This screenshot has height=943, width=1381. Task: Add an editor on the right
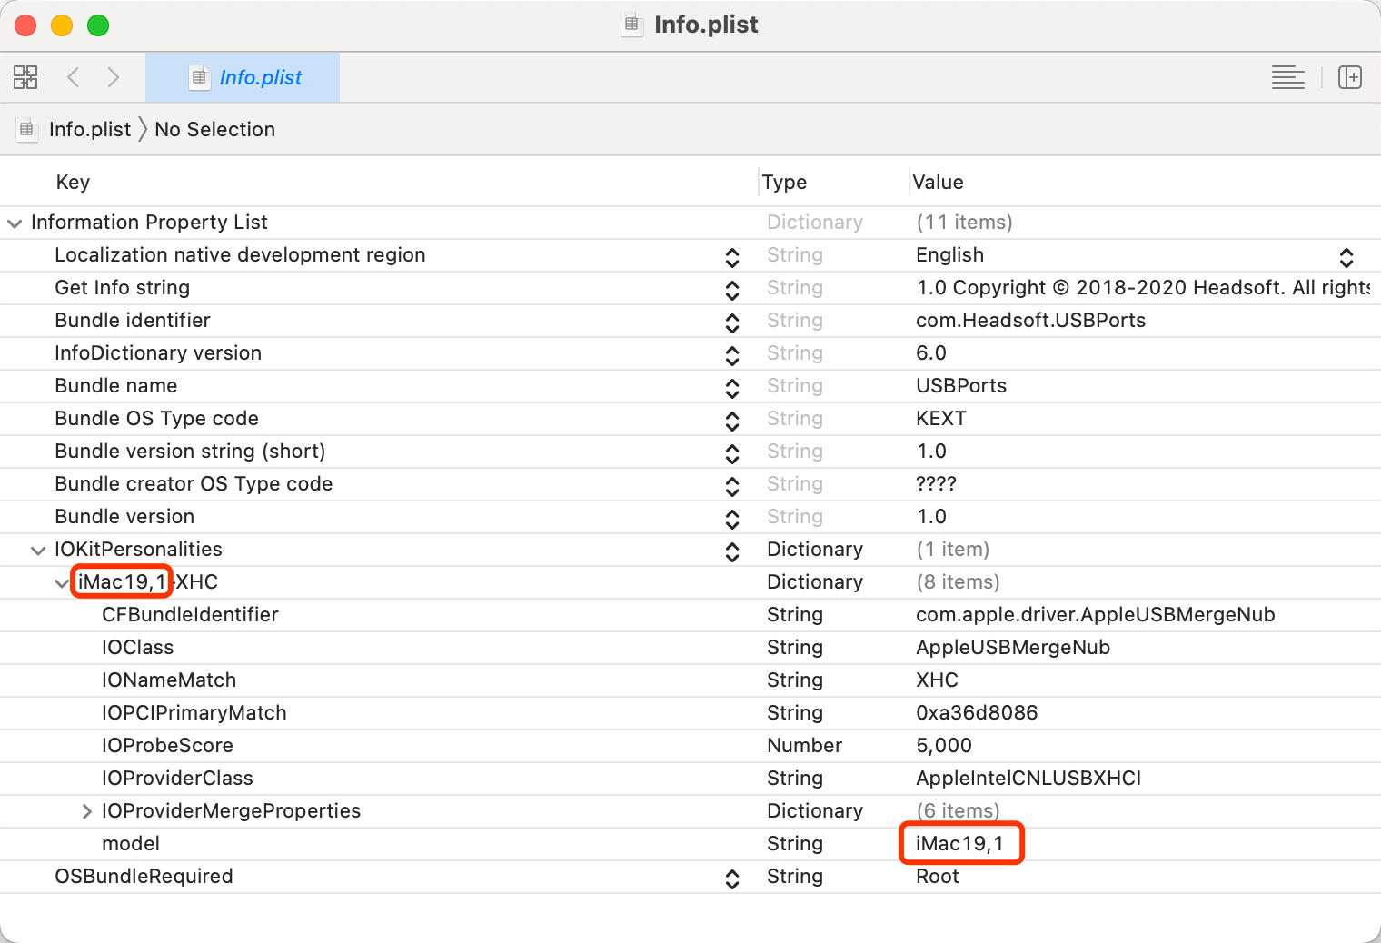pyautogui.click(x=1350, y=77)
